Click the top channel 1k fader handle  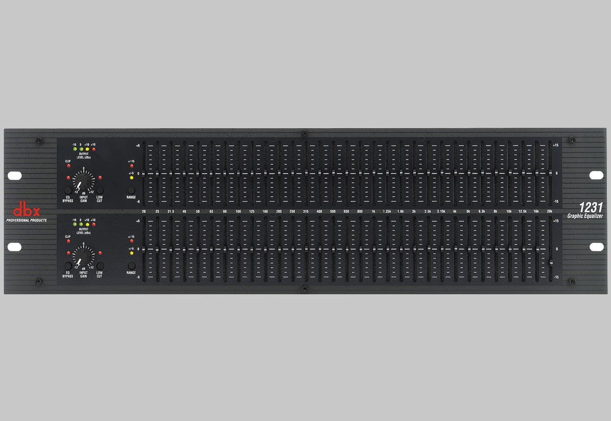click(374, 173)
